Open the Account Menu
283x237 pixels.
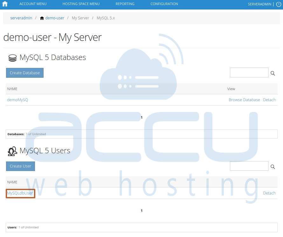[x=33, y=4]
